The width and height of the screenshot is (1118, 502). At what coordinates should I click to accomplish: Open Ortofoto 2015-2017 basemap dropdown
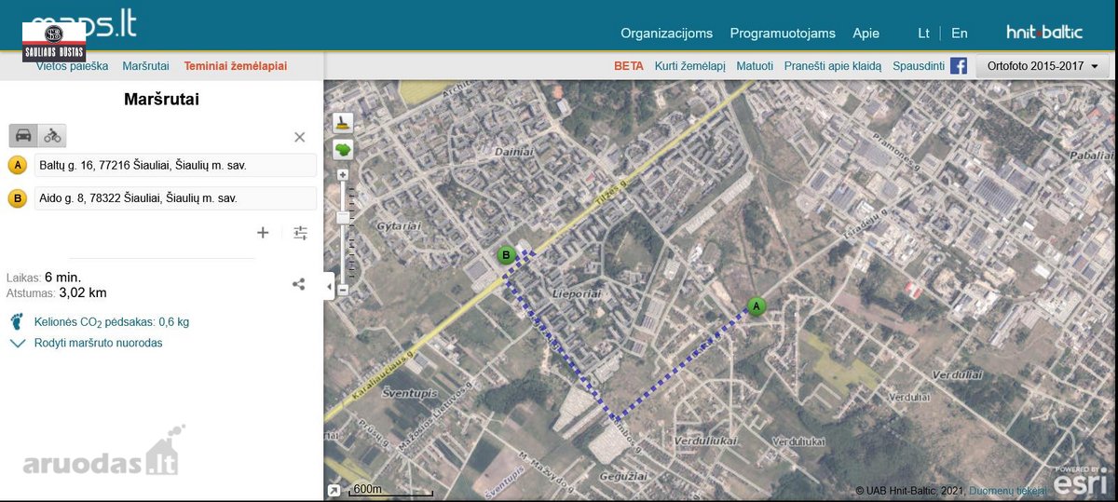(1043, 66)
